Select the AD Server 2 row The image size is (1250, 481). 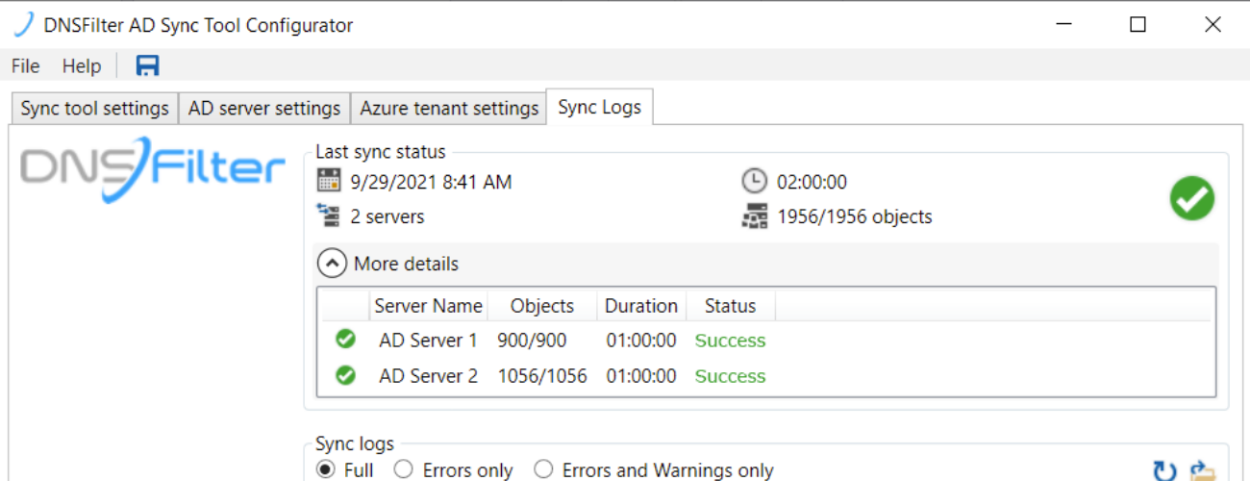[428, 375]
